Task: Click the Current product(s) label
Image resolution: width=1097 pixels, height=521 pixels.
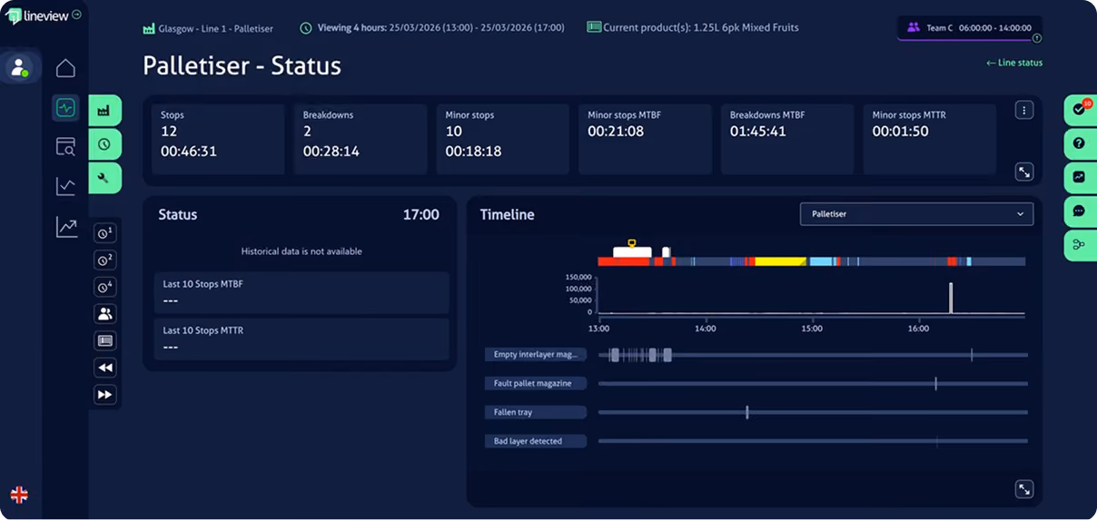Action: [693, 27]
